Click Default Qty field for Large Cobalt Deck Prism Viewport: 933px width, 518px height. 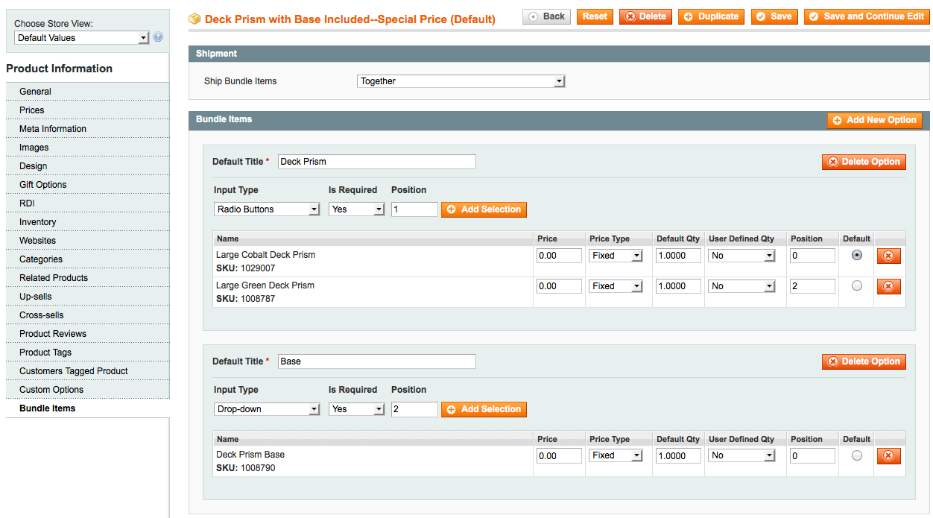coord(678,256)
